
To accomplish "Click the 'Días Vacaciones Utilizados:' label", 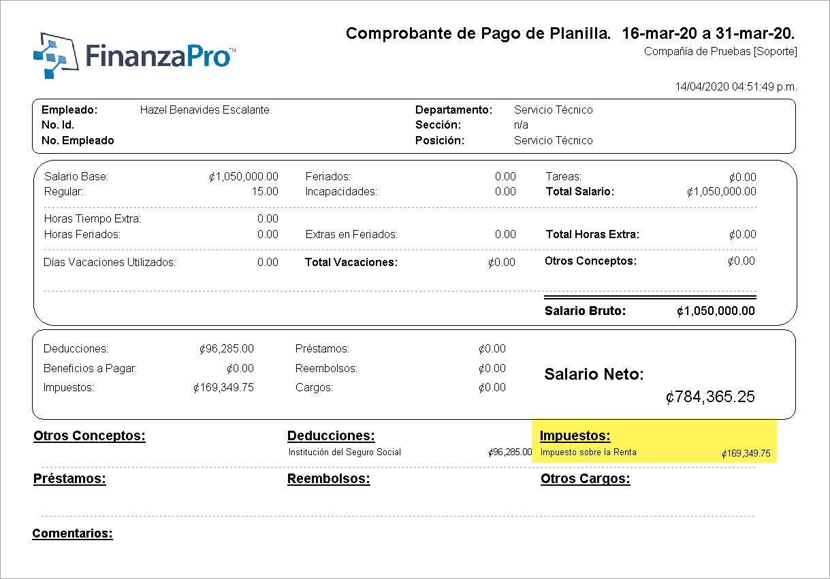I will click(x=110, y=262).
